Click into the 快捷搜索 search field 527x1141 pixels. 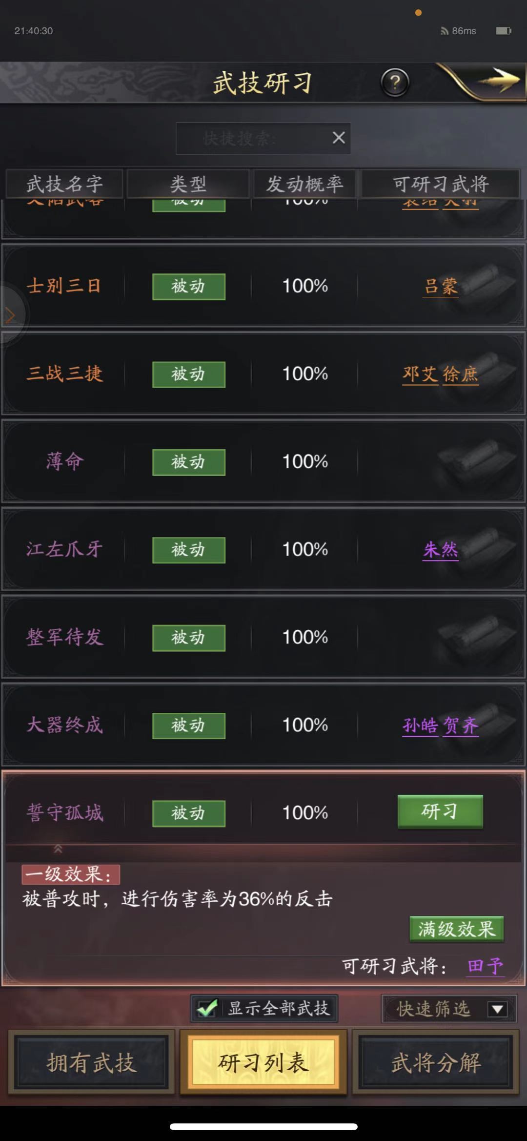254,139
